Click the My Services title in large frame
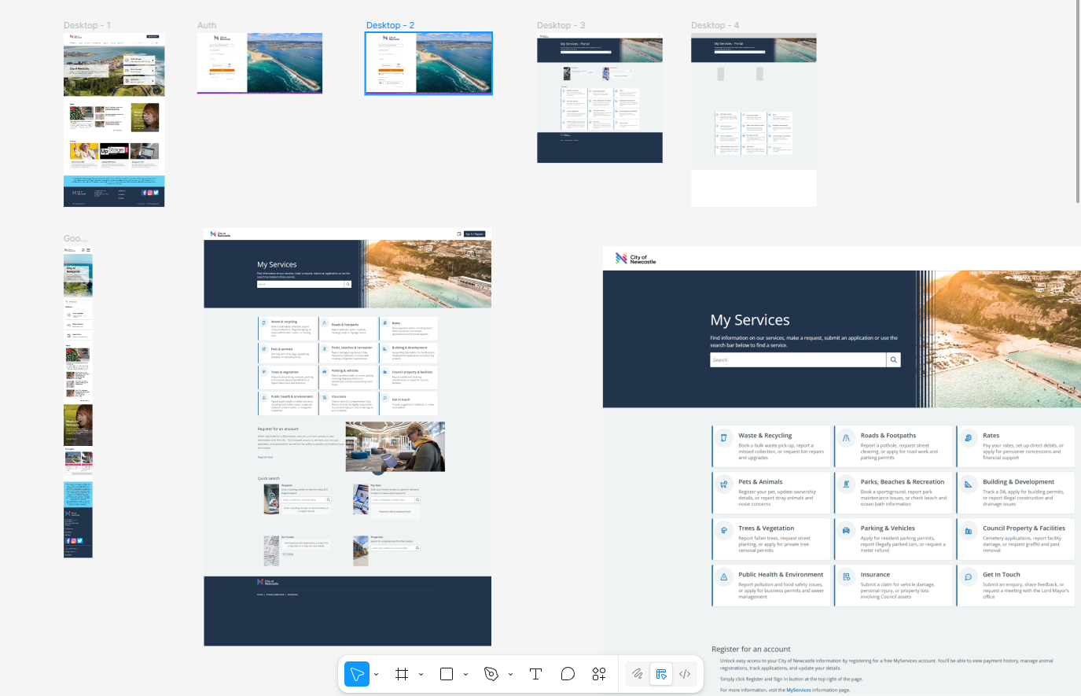 (x=750, y=320)
